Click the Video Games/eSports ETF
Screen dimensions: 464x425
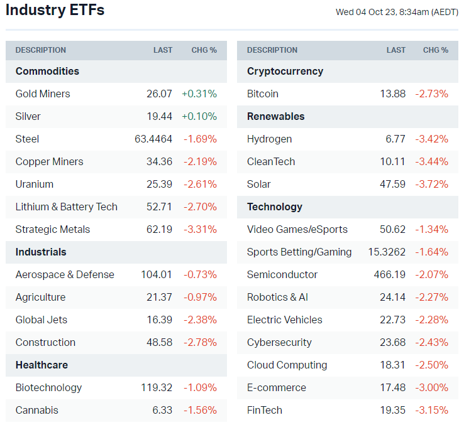tap(297, 229)
